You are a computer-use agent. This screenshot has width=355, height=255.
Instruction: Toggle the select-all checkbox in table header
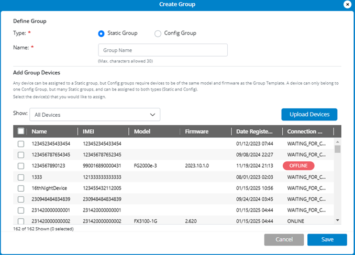pos(21,131)
